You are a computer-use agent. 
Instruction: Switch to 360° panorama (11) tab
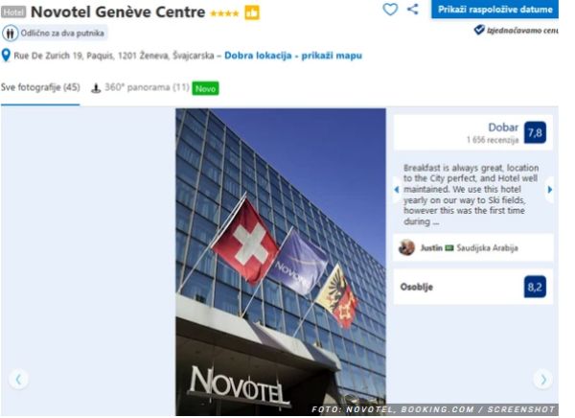pos(147,87)
